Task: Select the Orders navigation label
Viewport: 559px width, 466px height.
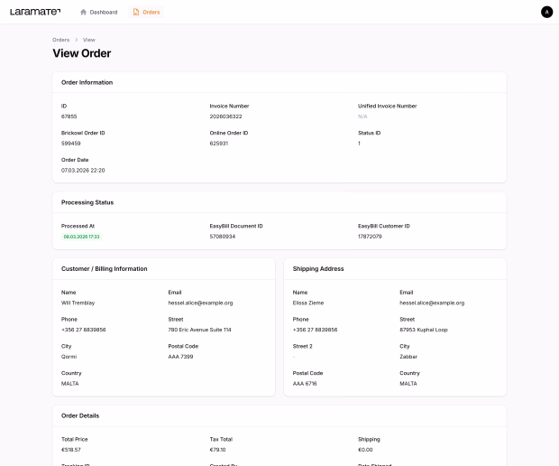Action: tap(151, 12)
